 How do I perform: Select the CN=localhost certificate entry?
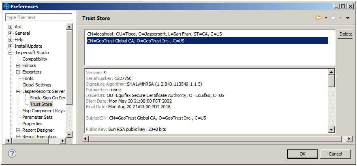(207, 34)
